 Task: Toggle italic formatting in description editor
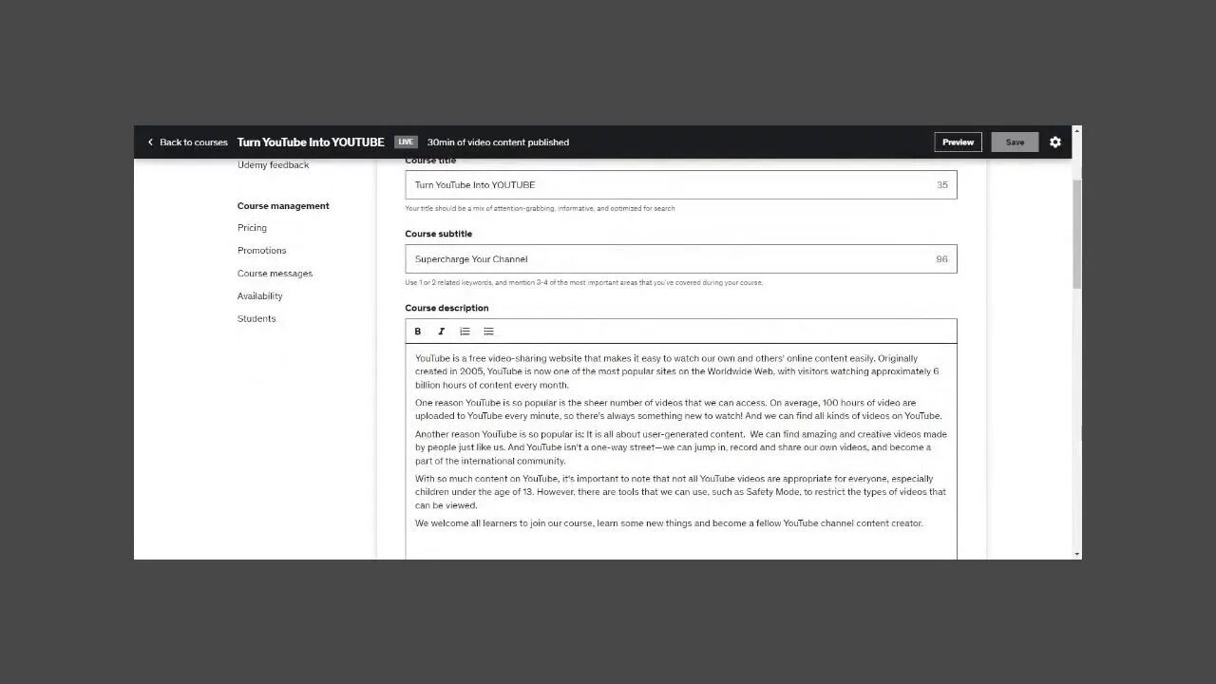pos(441,332)
